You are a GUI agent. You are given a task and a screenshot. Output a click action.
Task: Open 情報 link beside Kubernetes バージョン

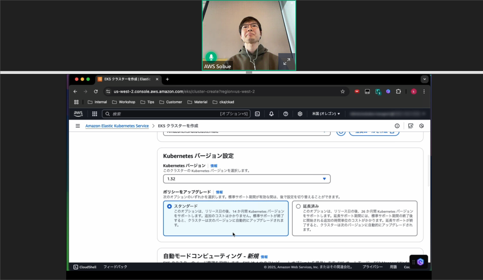coord(214,166)
